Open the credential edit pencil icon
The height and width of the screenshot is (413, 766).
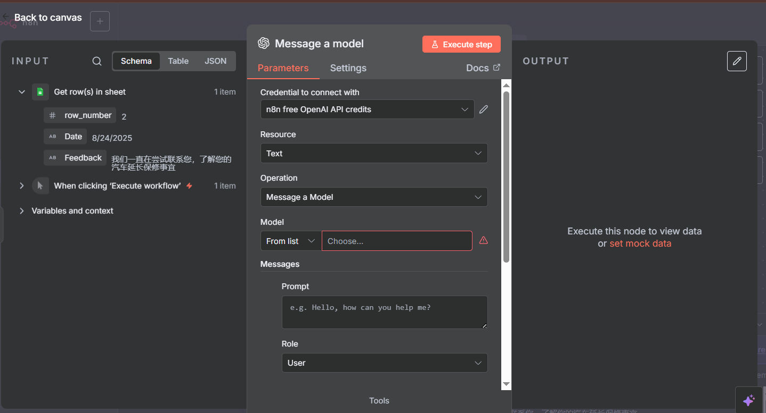[484, 109]
